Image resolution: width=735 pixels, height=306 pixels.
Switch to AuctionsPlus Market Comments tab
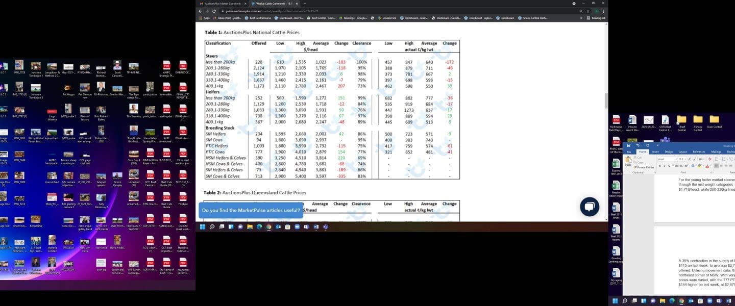point(222,3)
